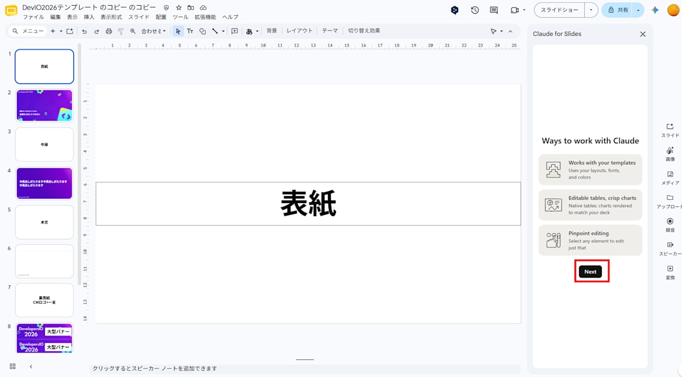The width and height of the screenshot is (682, 377).
Task: Click the zoom magnifier tool
Action: pyautogui.click(x=133, y=31)
